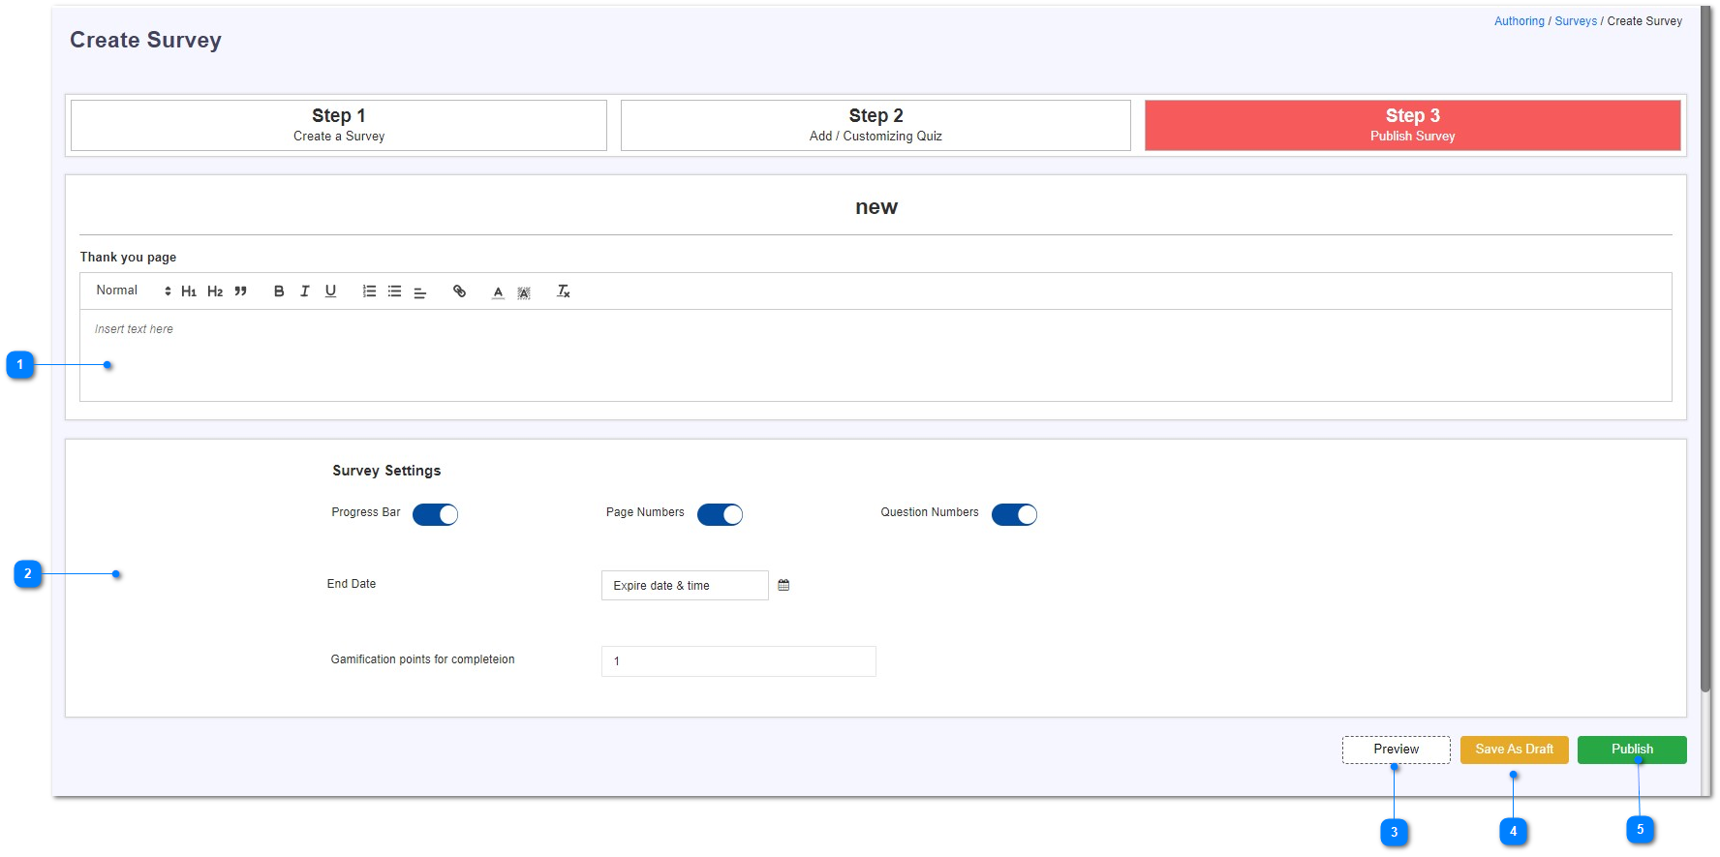Select Step 3 Publish Survey tab

[x=1412, y=125]
